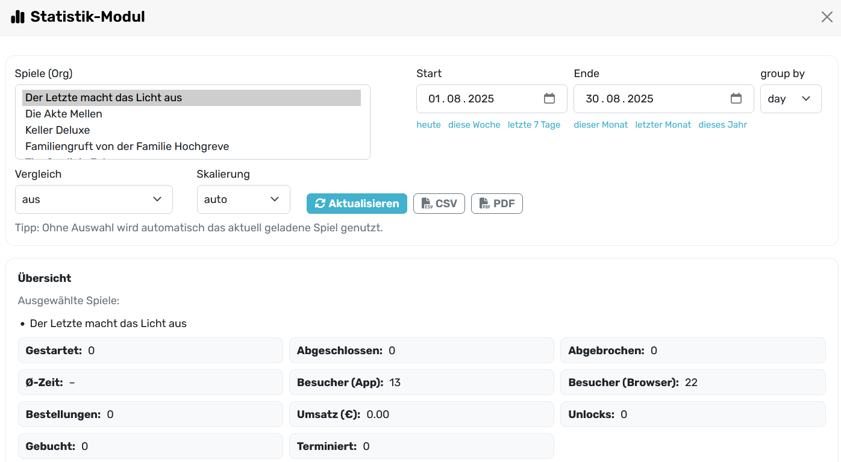Open the Ende date calendar picker icon
This screenshot has width=841, height=462.
[x=736, y=98]
